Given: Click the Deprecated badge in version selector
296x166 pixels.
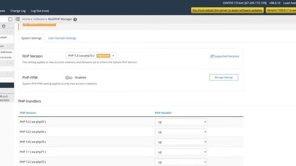Looking at the screenshot, I should click(x=103, y=56).
